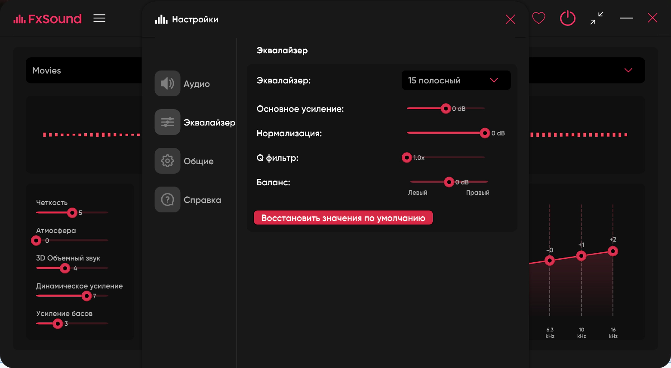Open the Аудио settings speaker icon
This screenshot has height=368, width=671.
tap(167, 83)
